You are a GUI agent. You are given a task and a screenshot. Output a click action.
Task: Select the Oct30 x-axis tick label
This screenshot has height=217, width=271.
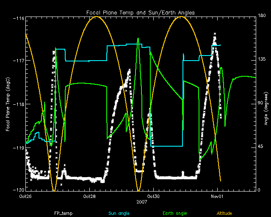point(153,196)
